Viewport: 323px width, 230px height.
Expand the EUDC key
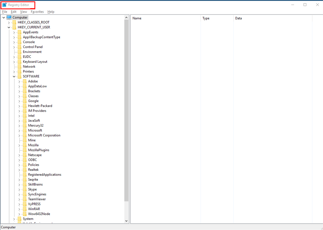(x=14, y=57)
